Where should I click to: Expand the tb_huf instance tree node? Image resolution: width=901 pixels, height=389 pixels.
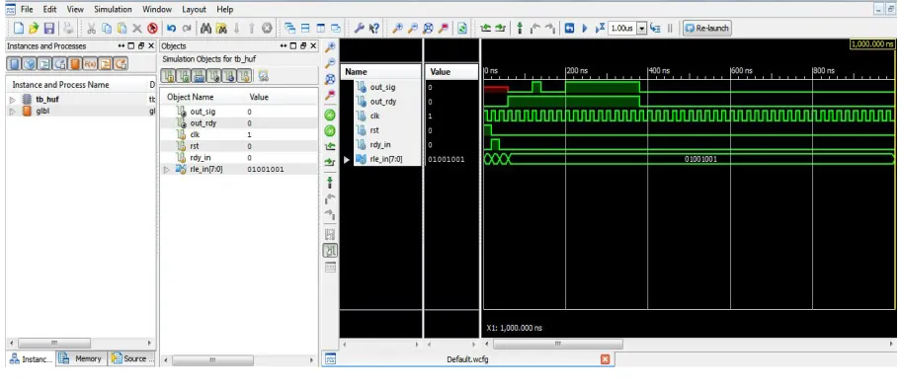tap(13, 100)
